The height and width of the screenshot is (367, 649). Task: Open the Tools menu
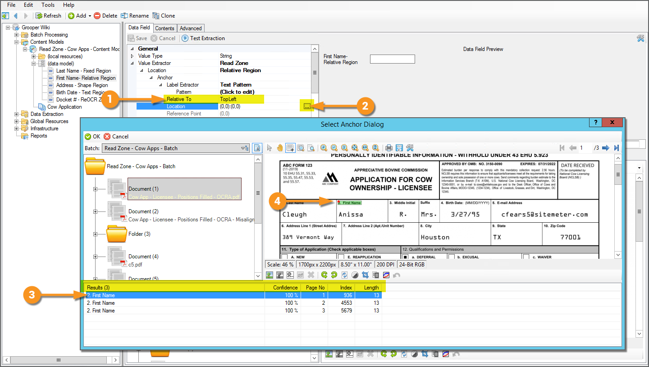pos(48,5)
